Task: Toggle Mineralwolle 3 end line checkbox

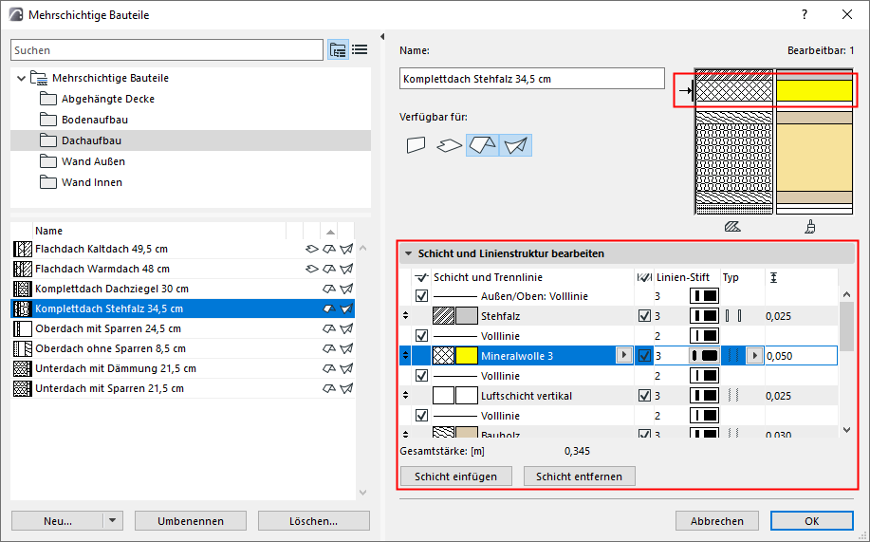Action: coord(644,356)
